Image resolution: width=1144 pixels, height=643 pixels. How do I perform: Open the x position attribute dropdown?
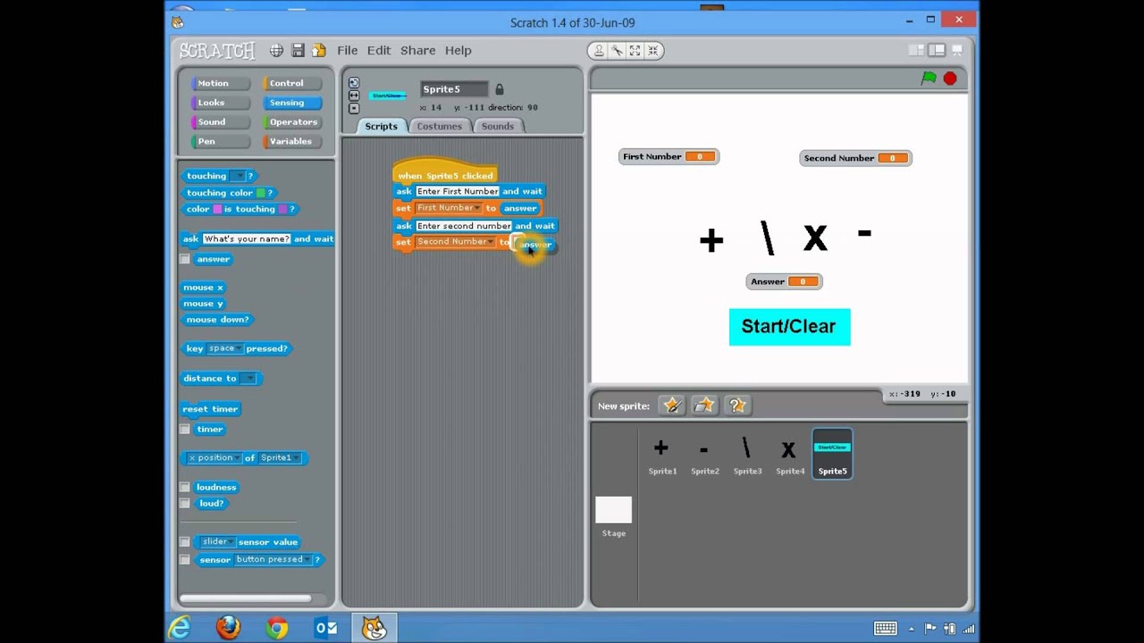point(214,458)
